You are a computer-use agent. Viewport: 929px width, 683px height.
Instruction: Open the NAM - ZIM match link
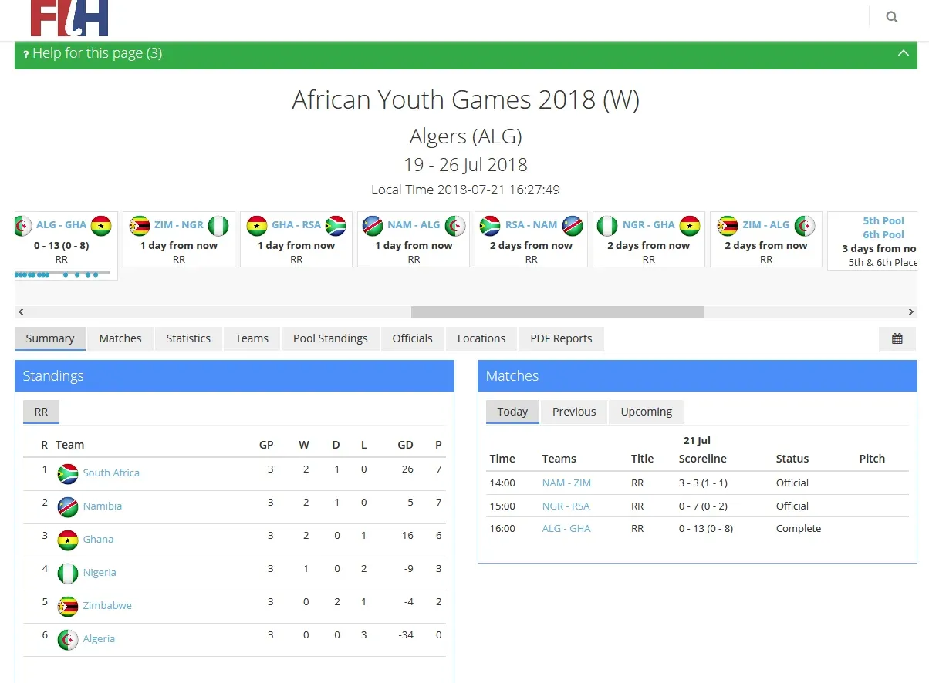pos(566,483)
